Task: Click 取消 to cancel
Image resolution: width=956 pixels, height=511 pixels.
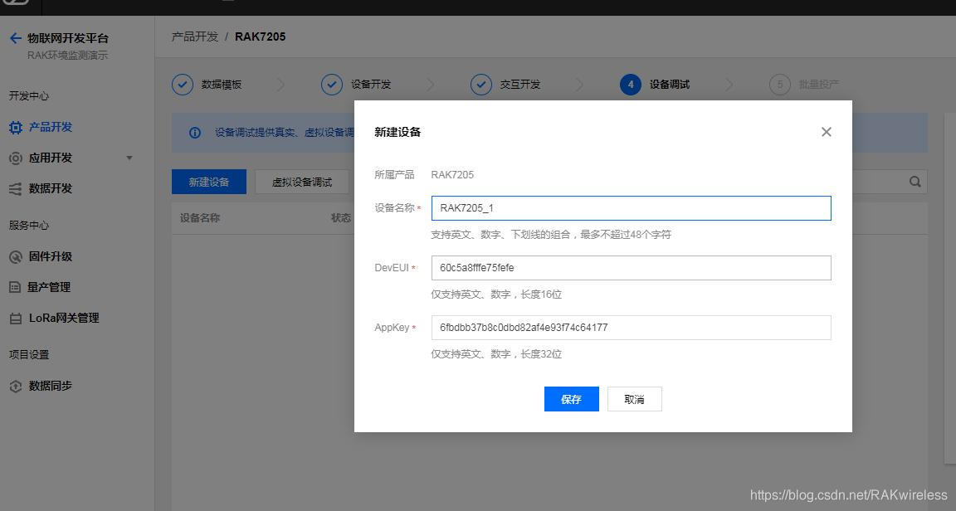Action: 634,399
